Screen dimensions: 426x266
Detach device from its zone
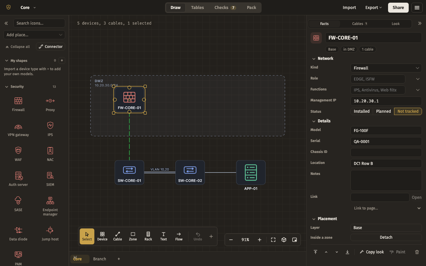[x=386, y=237]
